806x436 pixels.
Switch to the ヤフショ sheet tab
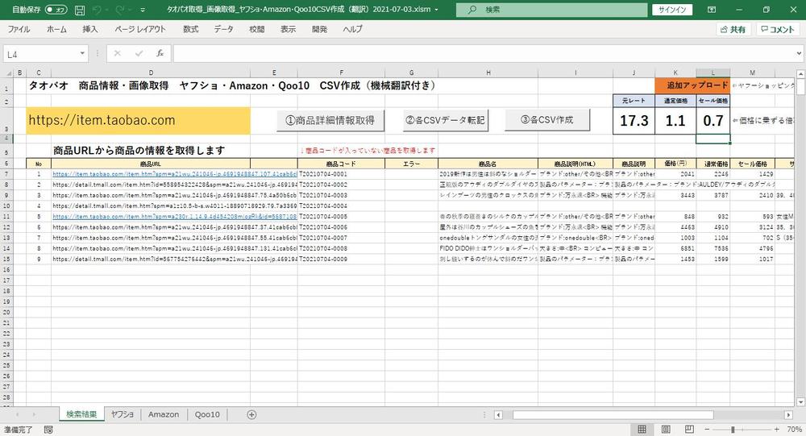click(x=123, y=414)
